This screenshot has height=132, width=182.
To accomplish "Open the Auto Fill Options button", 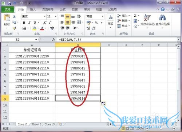I will point(103,104).
